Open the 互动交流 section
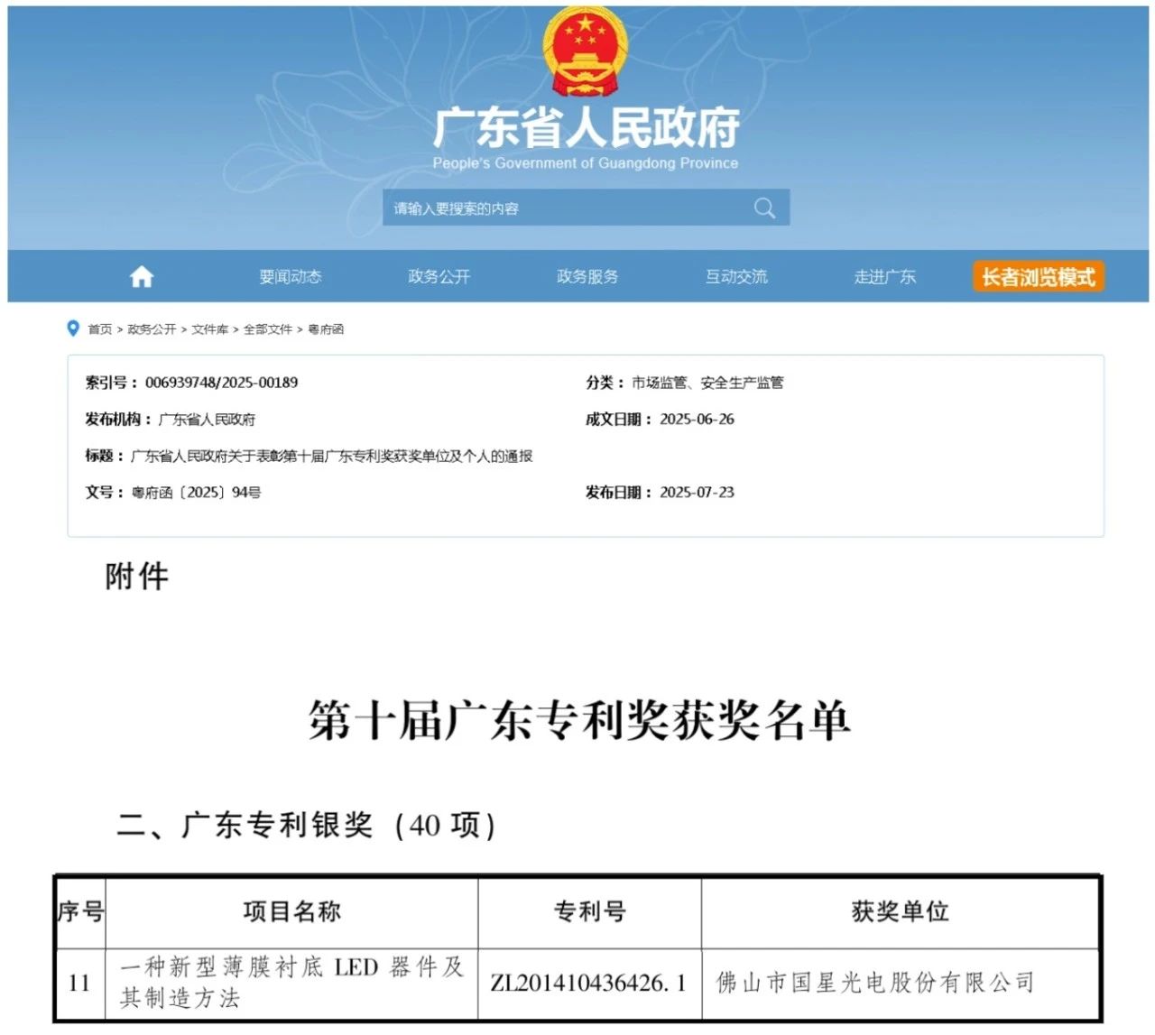Image resolution: width=1155 pixels, height=1035 pixels. click(736, 277)
